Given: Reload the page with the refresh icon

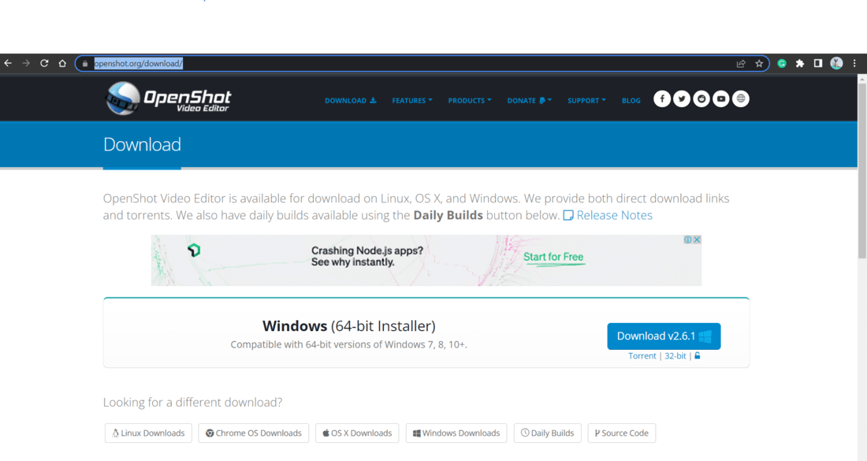Looking at the screenshot, I should pos(44,64).
